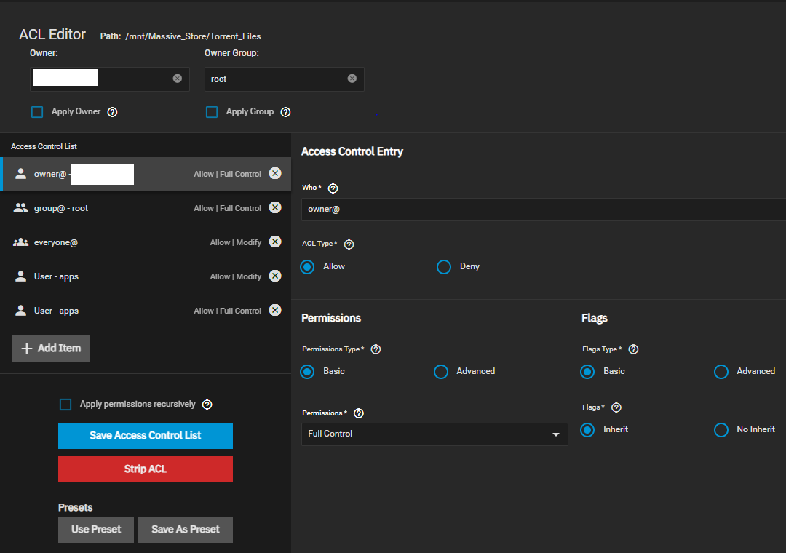Open help for Permissions Type
The width and height of the screenshot is (786, 553).
click(x=376, y=349)
